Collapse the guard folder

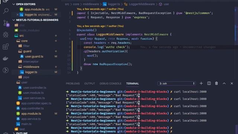(x=27, y=51)
